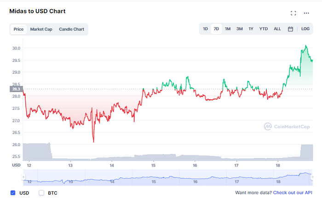Viewport: 322px width, 202px height.
Task: Select the 7D time range
Action: tap(216, 29)
